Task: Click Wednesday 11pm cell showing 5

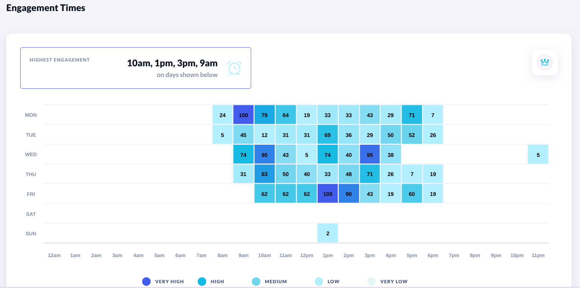Action: pos(538,155)
